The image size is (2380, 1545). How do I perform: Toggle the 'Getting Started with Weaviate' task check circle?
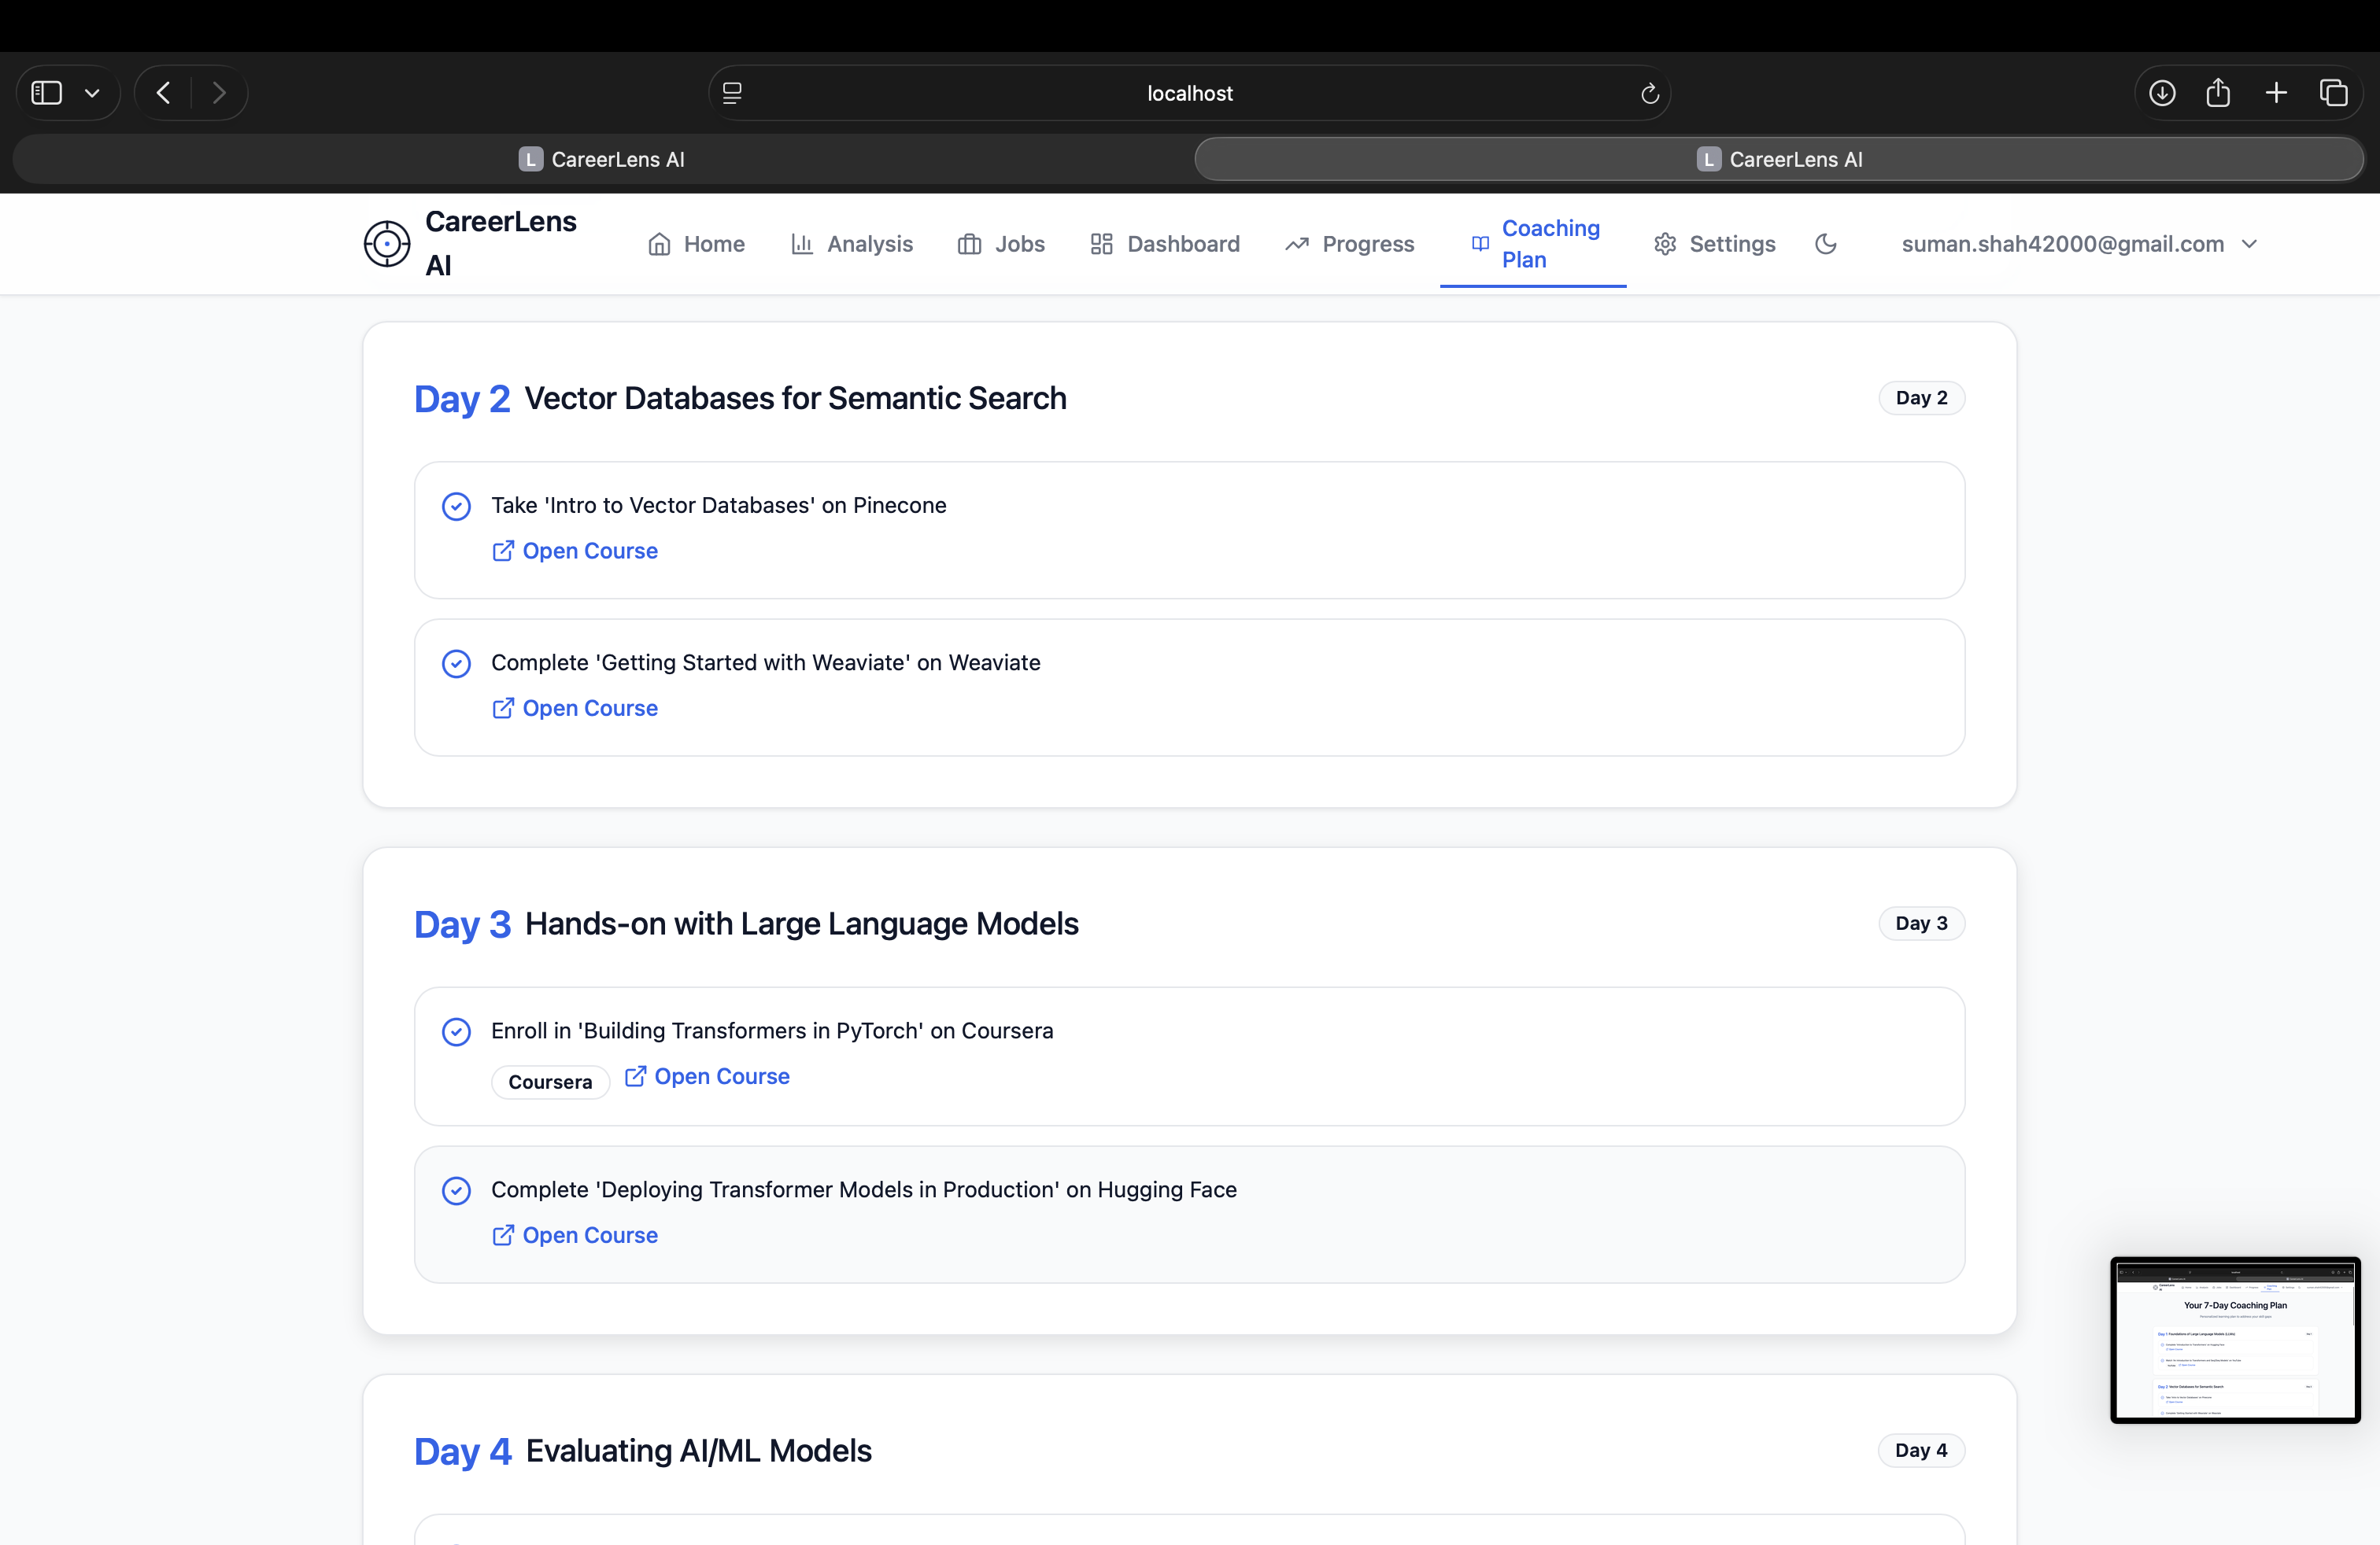456,664
